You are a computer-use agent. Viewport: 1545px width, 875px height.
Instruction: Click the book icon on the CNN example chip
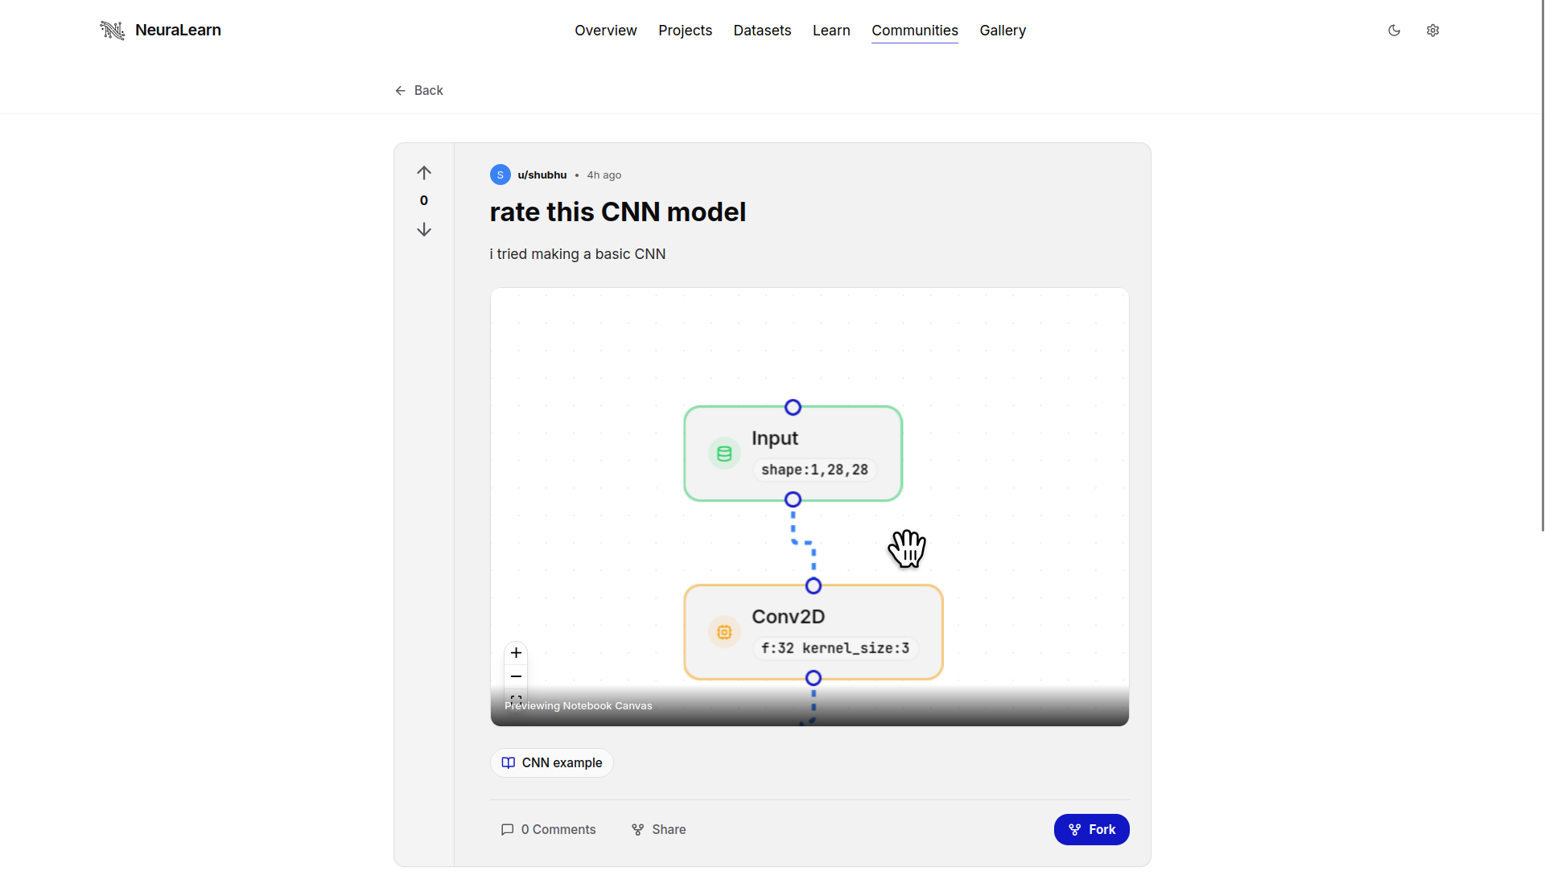click(x=508, y=762)
